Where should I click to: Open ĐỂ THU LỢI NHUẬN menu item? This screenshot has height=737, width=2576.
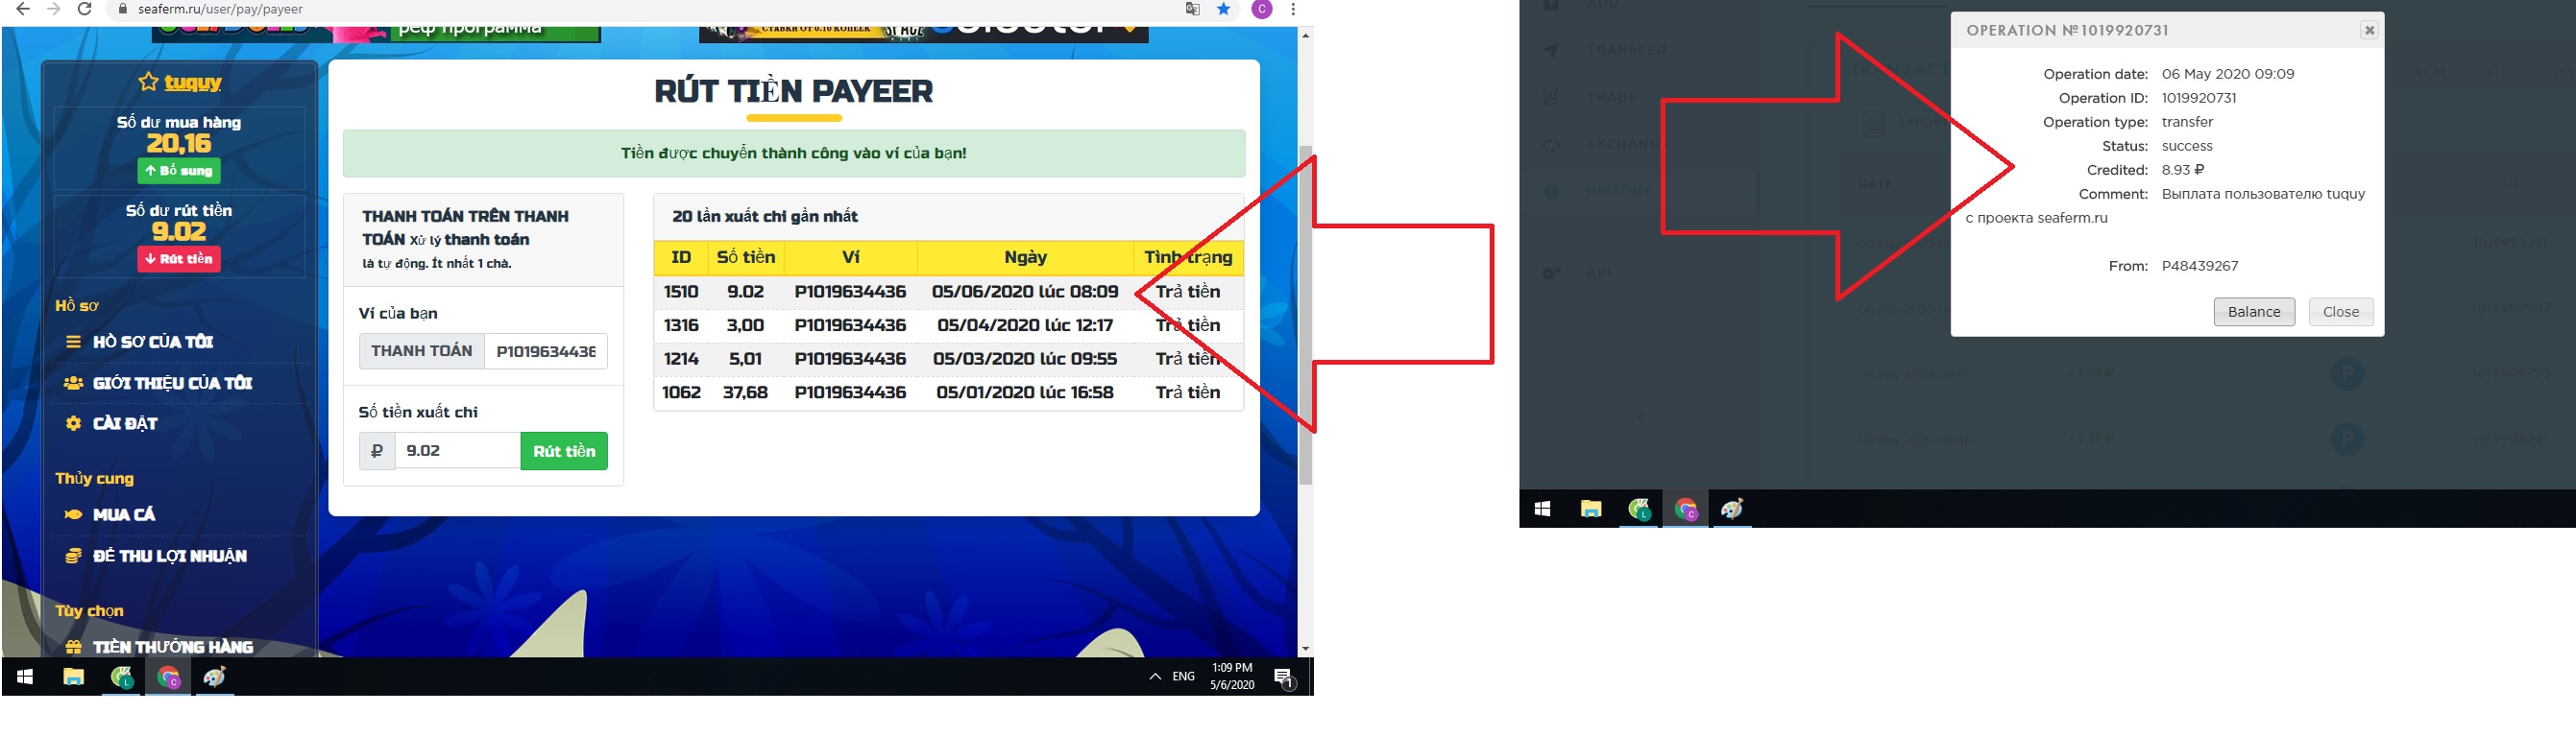point(170,557)
